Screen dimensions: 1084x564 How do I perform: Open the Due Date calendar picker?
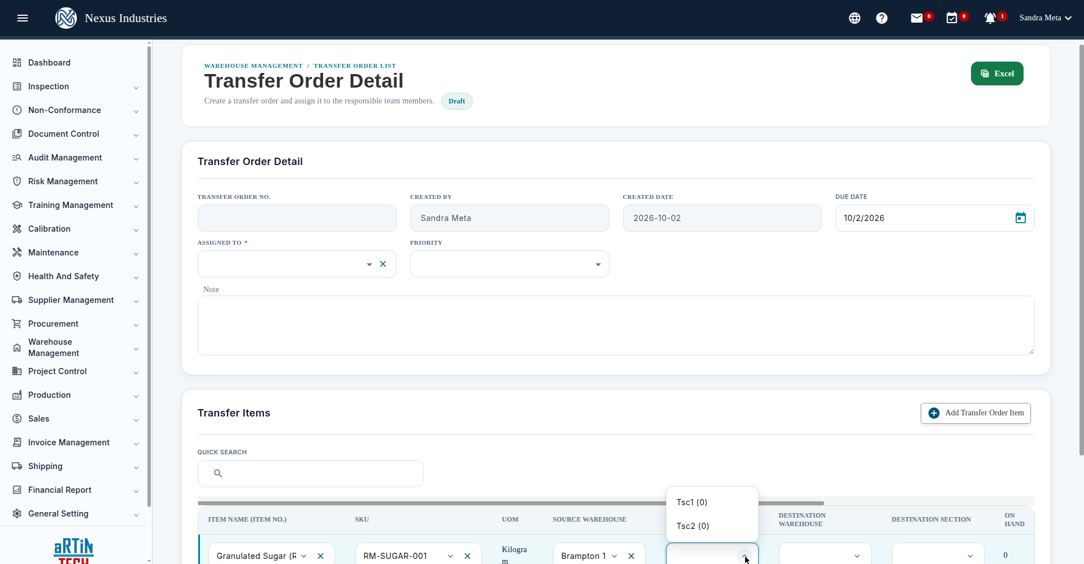1021,218
